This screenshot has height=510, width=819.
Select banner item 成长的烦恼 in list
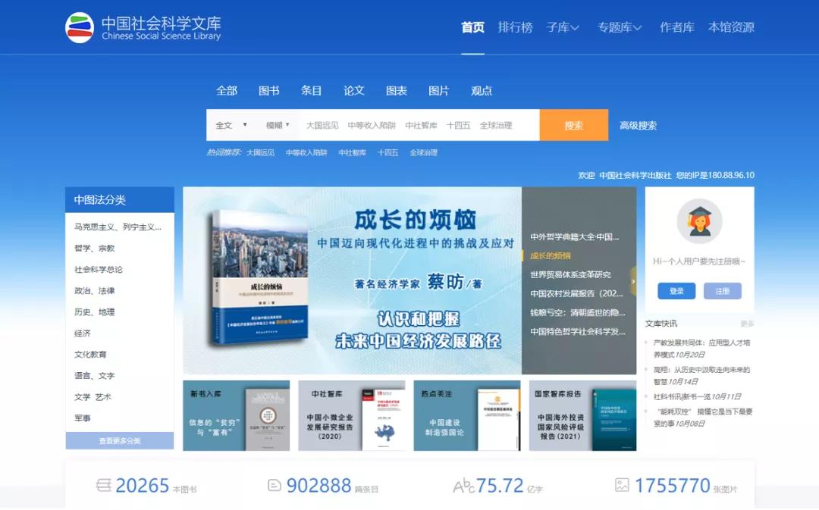point(551,256)
